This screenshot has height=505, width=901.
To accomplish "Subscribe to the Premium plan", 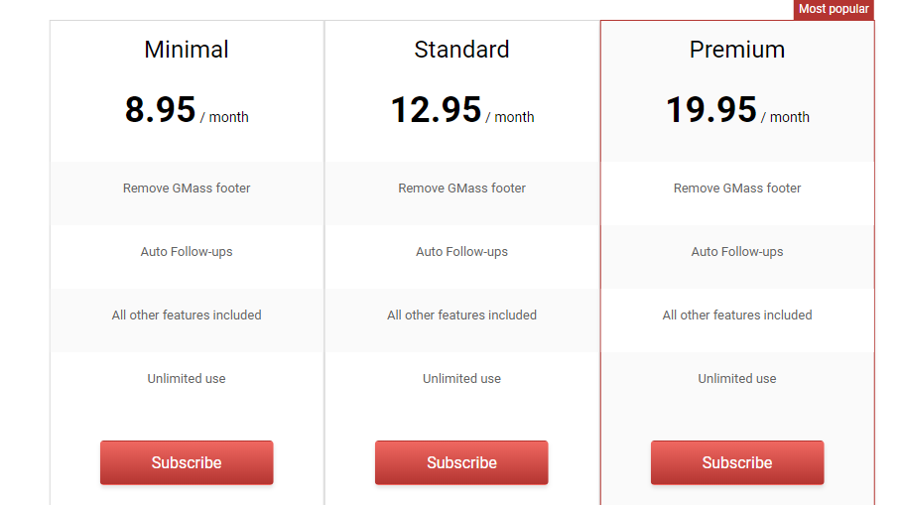I will (736, 462).
